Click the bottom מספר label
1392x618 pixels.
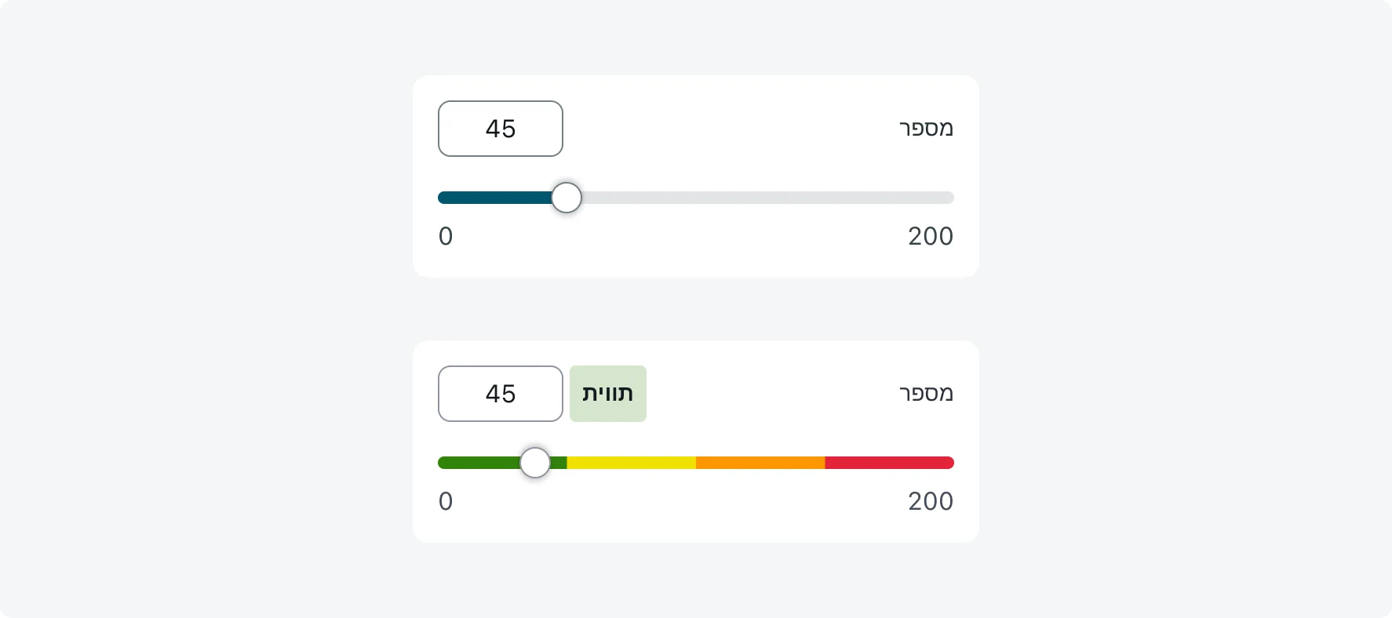point(926,393)
